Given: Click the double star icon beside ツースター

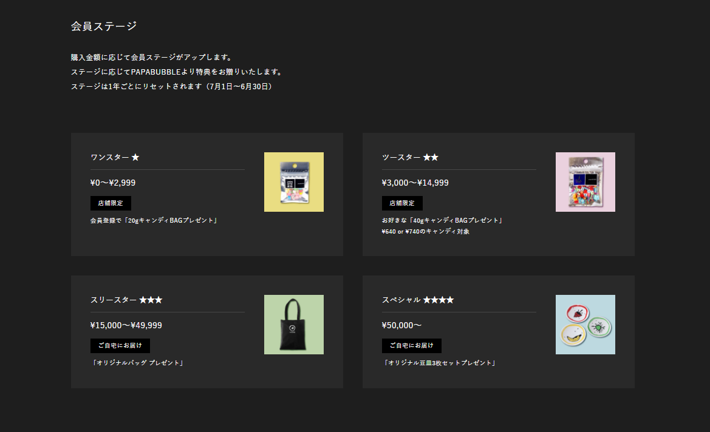Looking at the screenshot, I should click(x=431, y=158).
